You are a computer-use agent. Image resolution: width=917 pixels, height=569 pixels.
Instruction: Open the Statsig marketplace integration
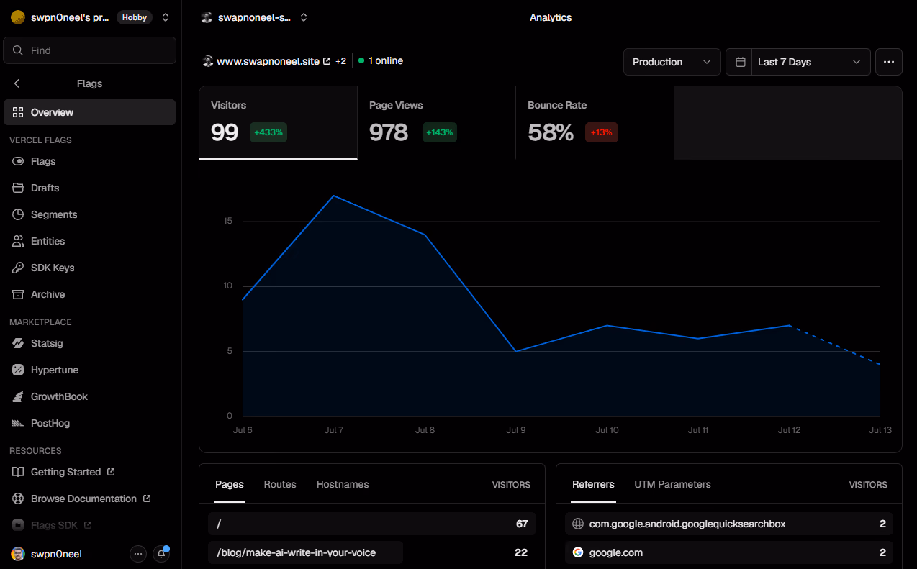coord(90,343)
